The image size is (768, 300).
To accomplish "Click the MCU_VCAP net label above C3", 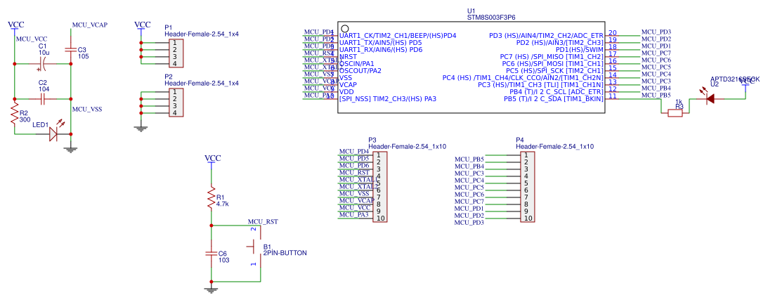I will (90, 25).
